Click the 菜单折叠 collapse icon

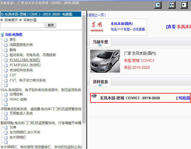pos(21,20)
